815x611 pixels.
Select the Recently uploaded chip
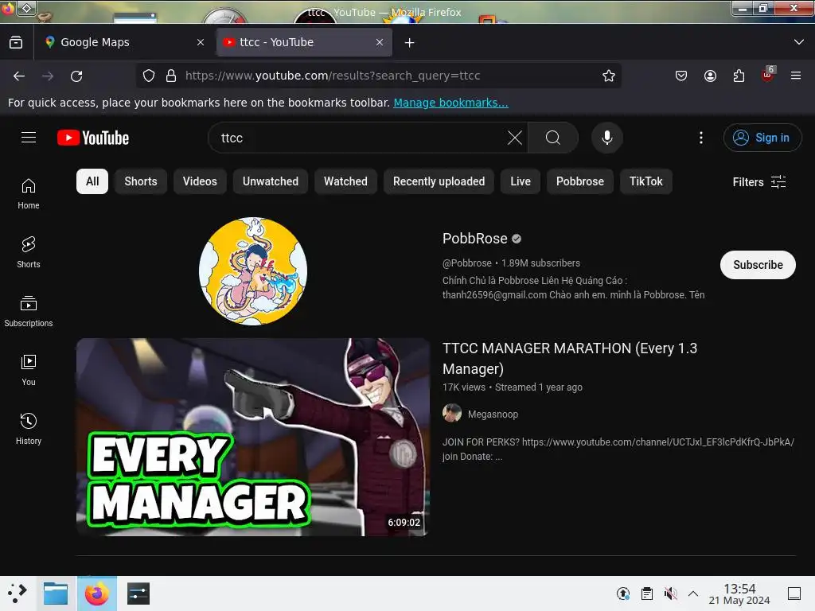click(439, 181)
